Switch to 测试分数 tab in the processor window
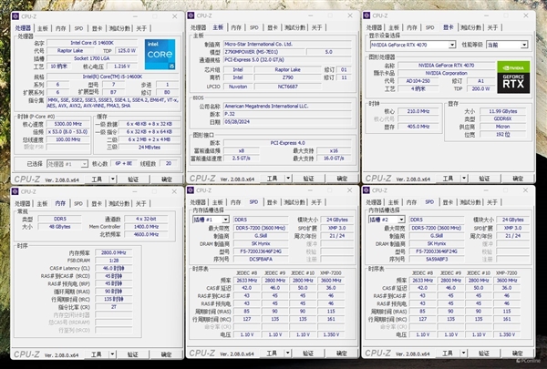The height and width of the screenshot is (369, 547). [118, 27]
